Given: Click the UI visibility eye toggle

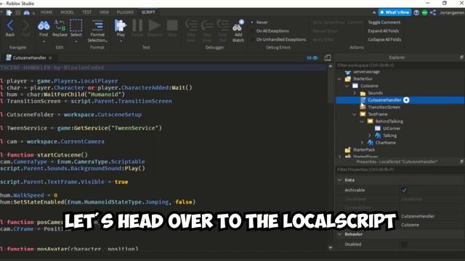Looking at the screenshot, I should (312, 58).
